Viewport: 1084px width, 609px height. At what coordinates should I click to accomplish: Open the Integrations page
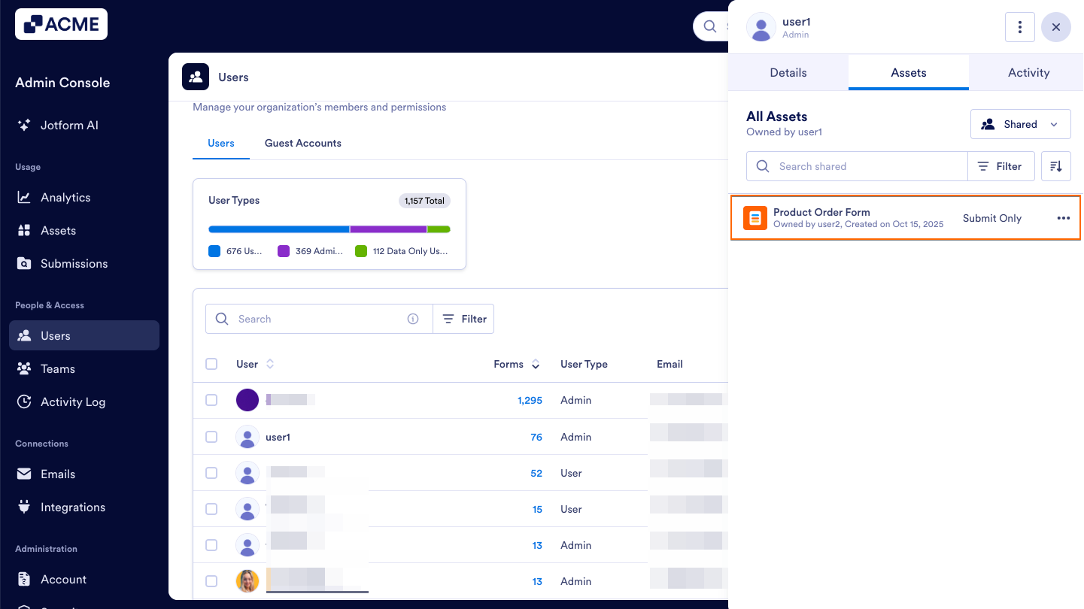[71, 507]
